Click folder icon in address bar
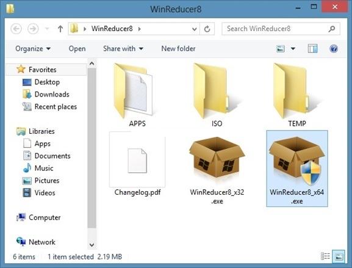This screenshot has width=352, height=268. pos(74,29)
